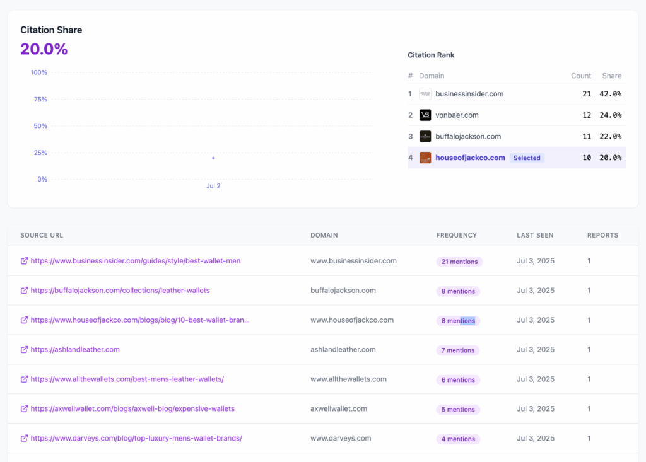
Task: Click the 8 mentions badge for www.houseofjackco.com
Action: coord(458,321)
